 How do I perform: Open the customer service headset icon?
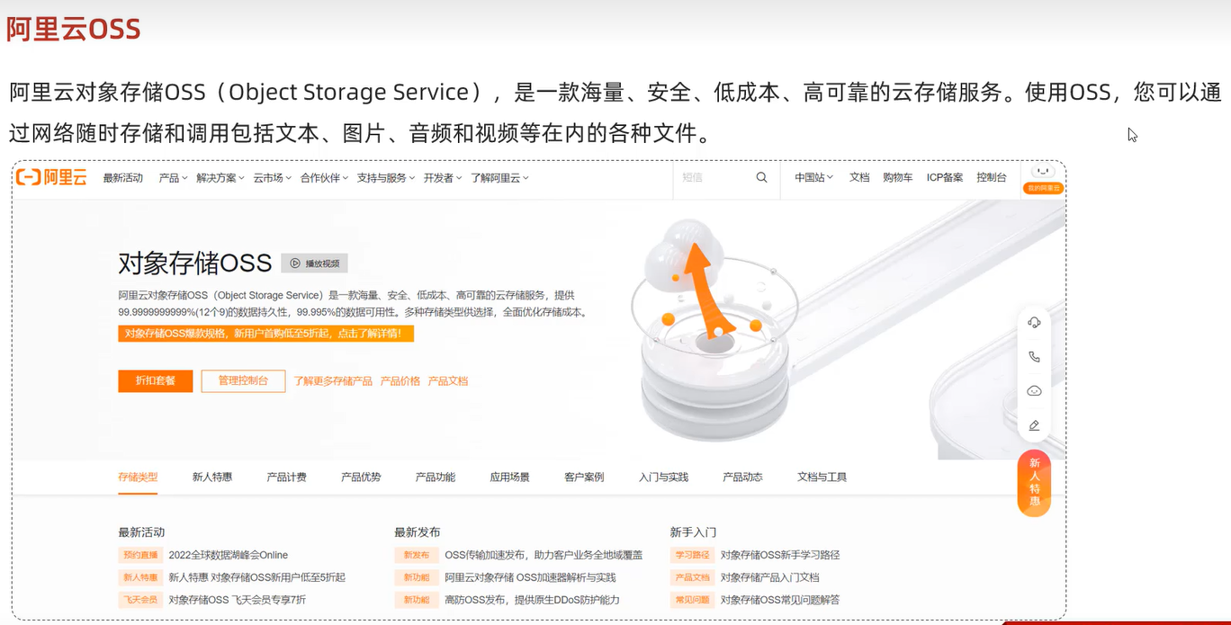pyautogui.click(x=1034, y=323)
